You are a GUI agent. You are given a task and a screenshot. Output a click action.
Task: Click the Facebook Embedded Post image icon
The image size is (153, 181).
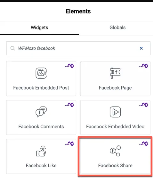tap(41, 73)
